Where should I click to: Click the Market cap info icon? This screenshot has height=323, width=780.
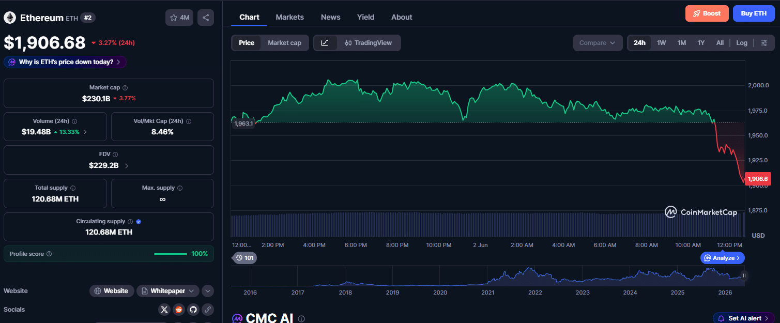pos(125,88)
